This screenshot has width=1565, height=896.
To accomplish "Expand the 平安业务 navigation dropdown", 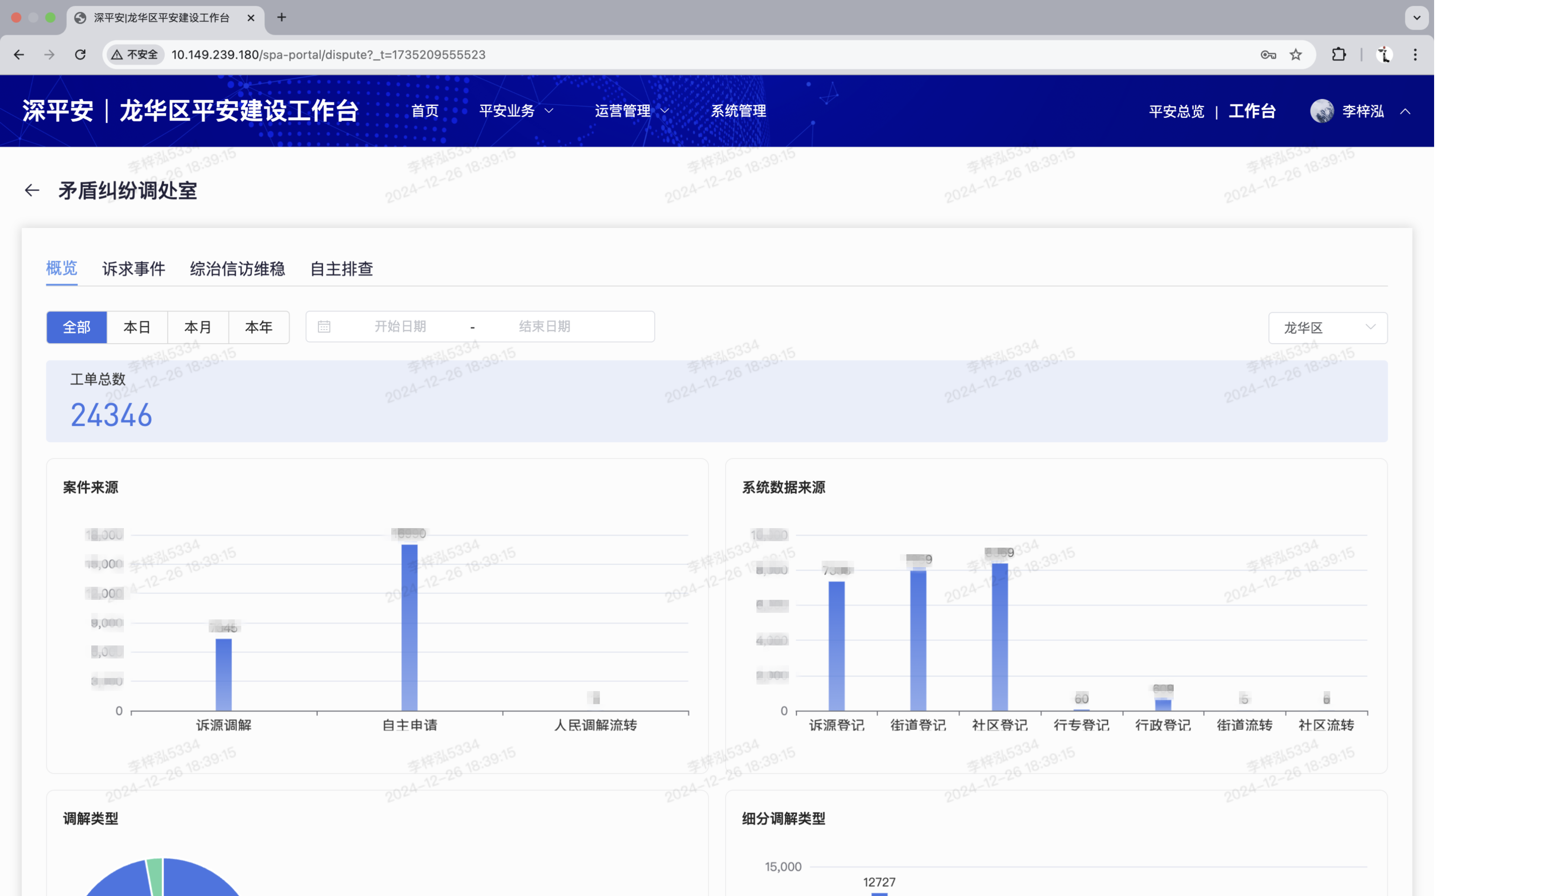I will click(x=515, y=111).
